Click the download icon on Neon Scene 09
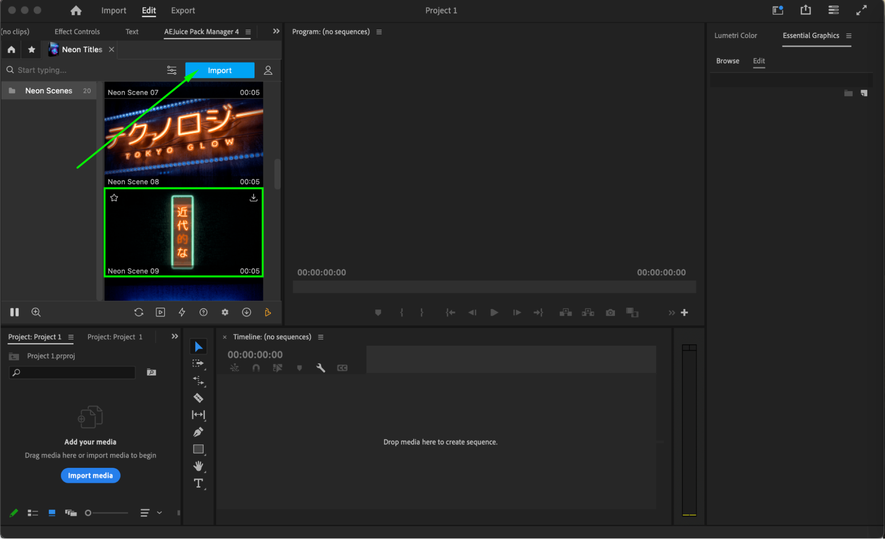885x539 pixels. click(253, 198)
